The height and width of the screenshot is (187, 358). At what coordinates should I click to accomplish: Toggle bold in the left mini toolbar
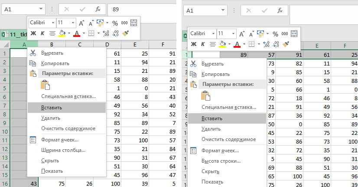[33, 33]
